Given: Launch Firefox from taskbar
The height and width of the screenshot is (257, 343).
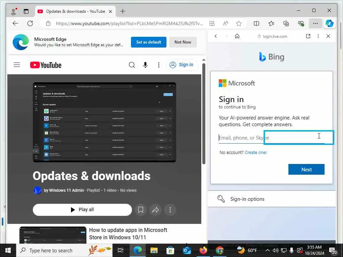Looking at the screenshot, I should pyautogui.click(x=203, y=250).
